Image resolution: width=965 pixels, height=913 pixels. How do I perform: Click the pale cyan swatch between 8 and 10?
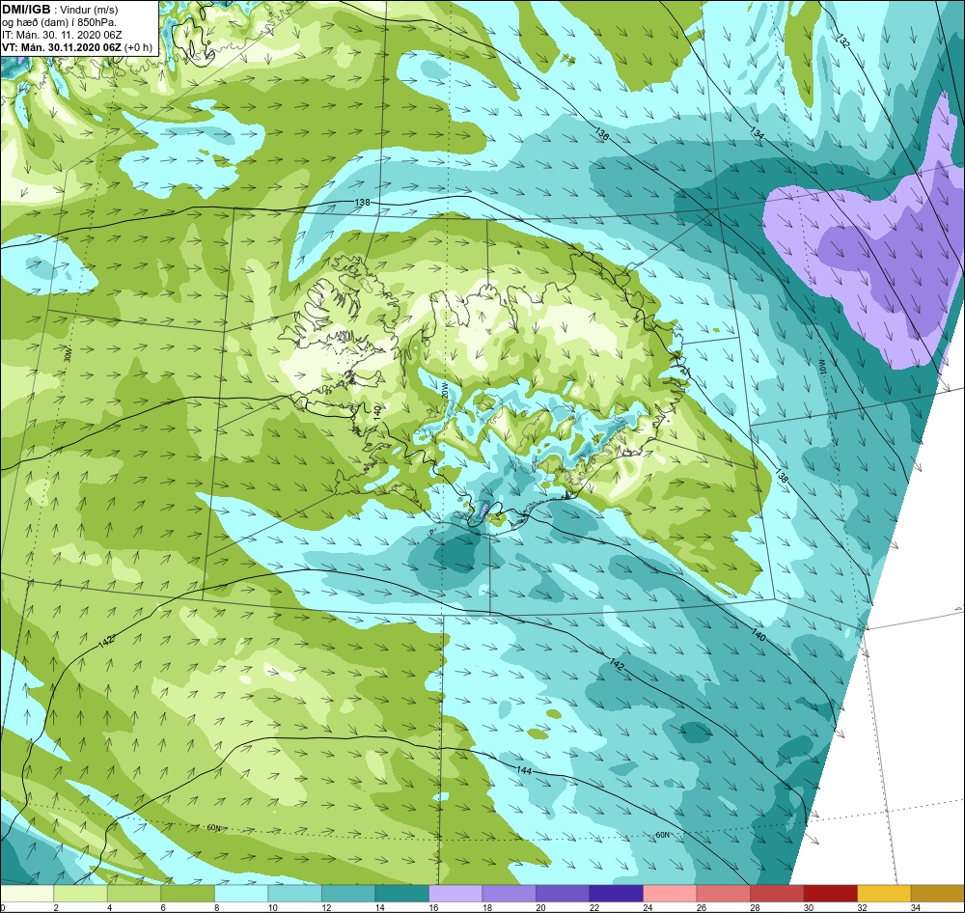241,894
